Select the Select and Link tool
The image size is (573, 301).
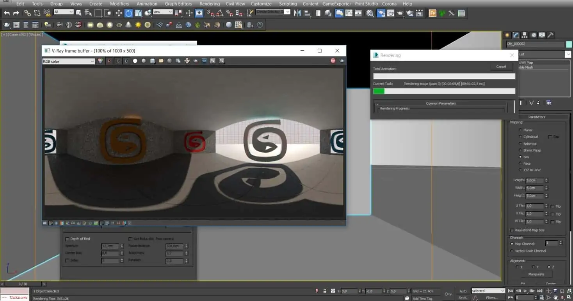pyautogui.click(x=27, y=13)
